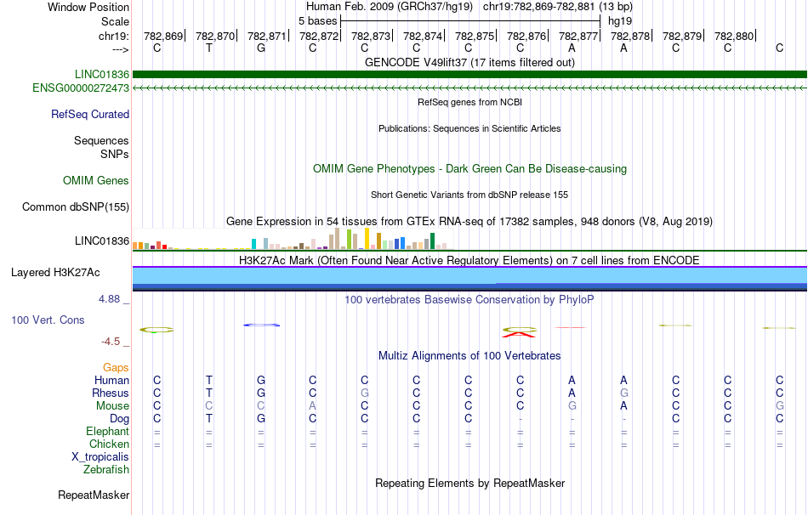Click the Rhesus alignment row label
Viewport: 808px width, 515px height.
click(x=111, y=393)
